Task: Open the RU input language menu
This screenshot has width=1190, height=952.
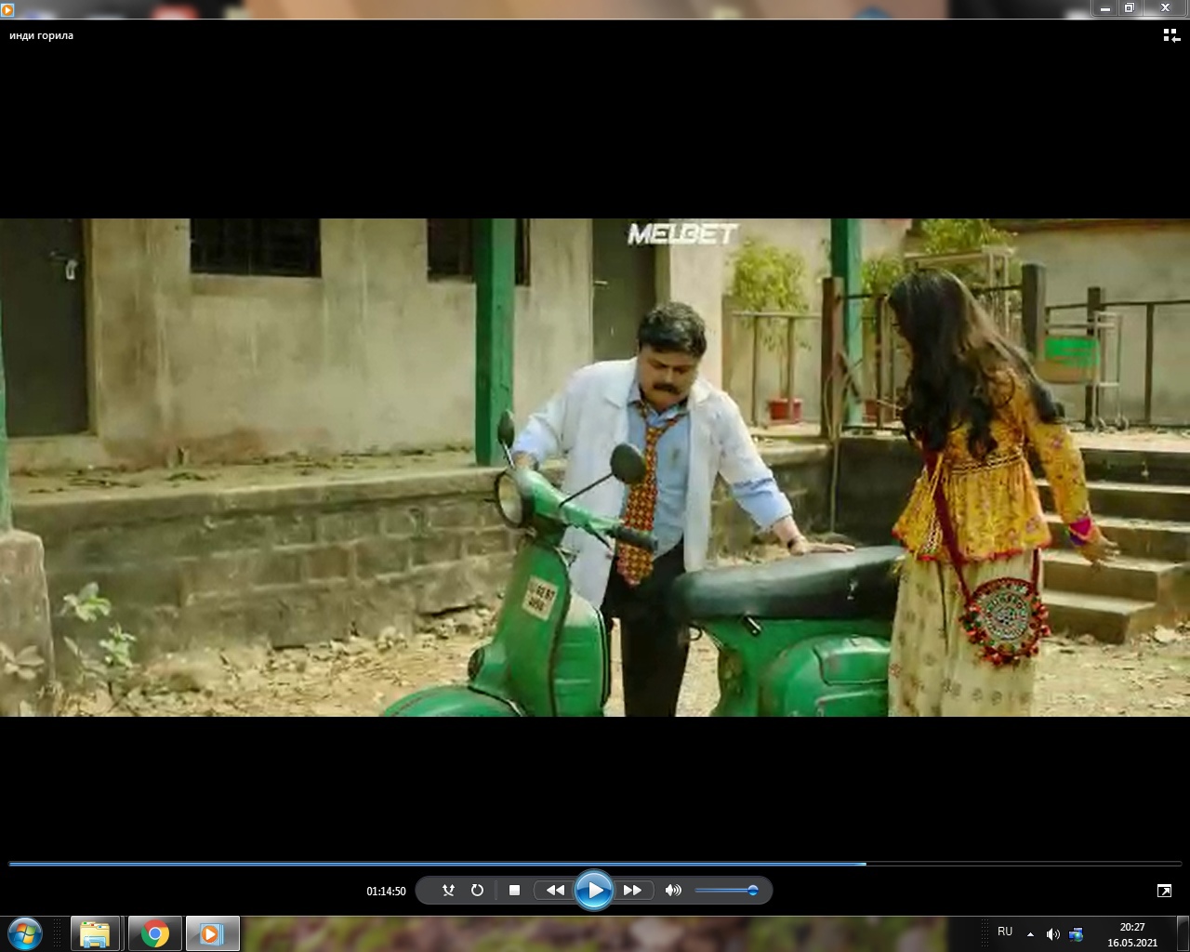Action: coord(1004,932)
